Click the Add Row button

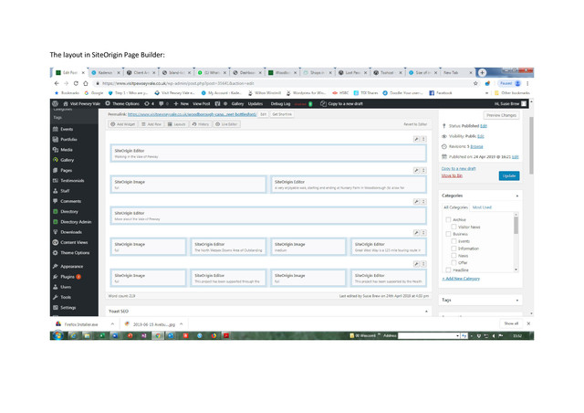click(x=151, y=124)
